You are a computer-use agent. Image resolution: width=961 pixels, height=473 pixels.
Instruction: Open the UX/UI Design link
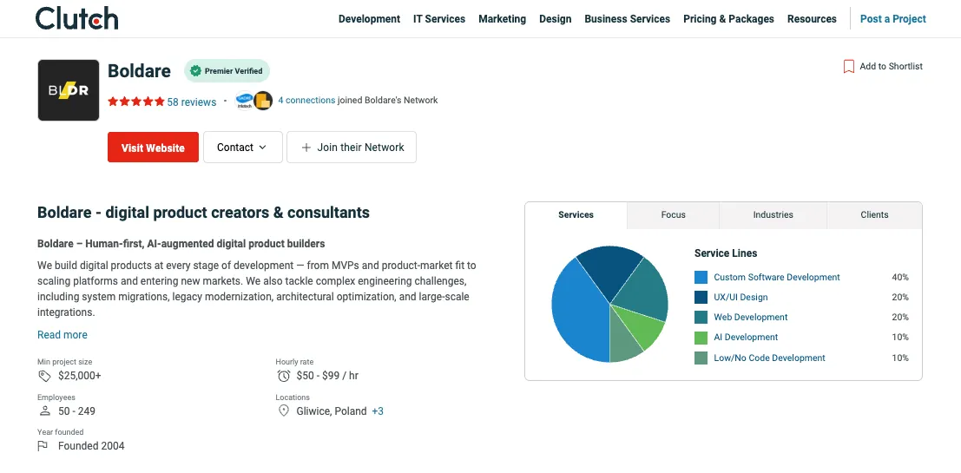click(x=740, y=297)
